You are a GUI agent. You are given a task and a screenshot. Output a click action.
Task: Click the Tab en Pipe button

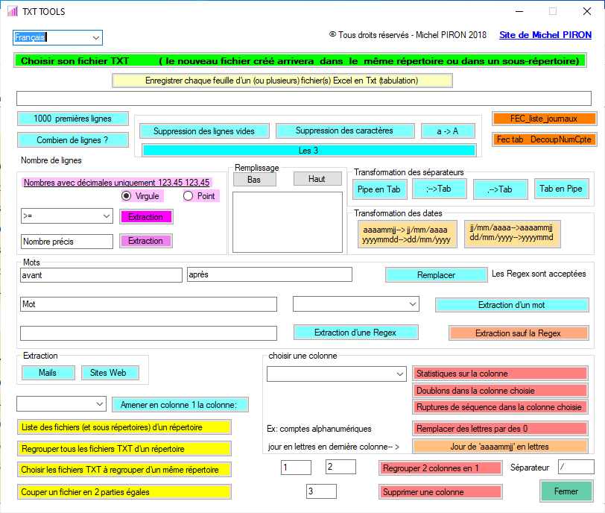coord(561,189)
